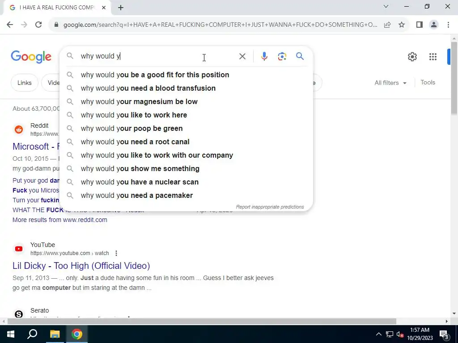Show hidden tray icons chevron
The image size is (458, 343).
coord(378,334)
